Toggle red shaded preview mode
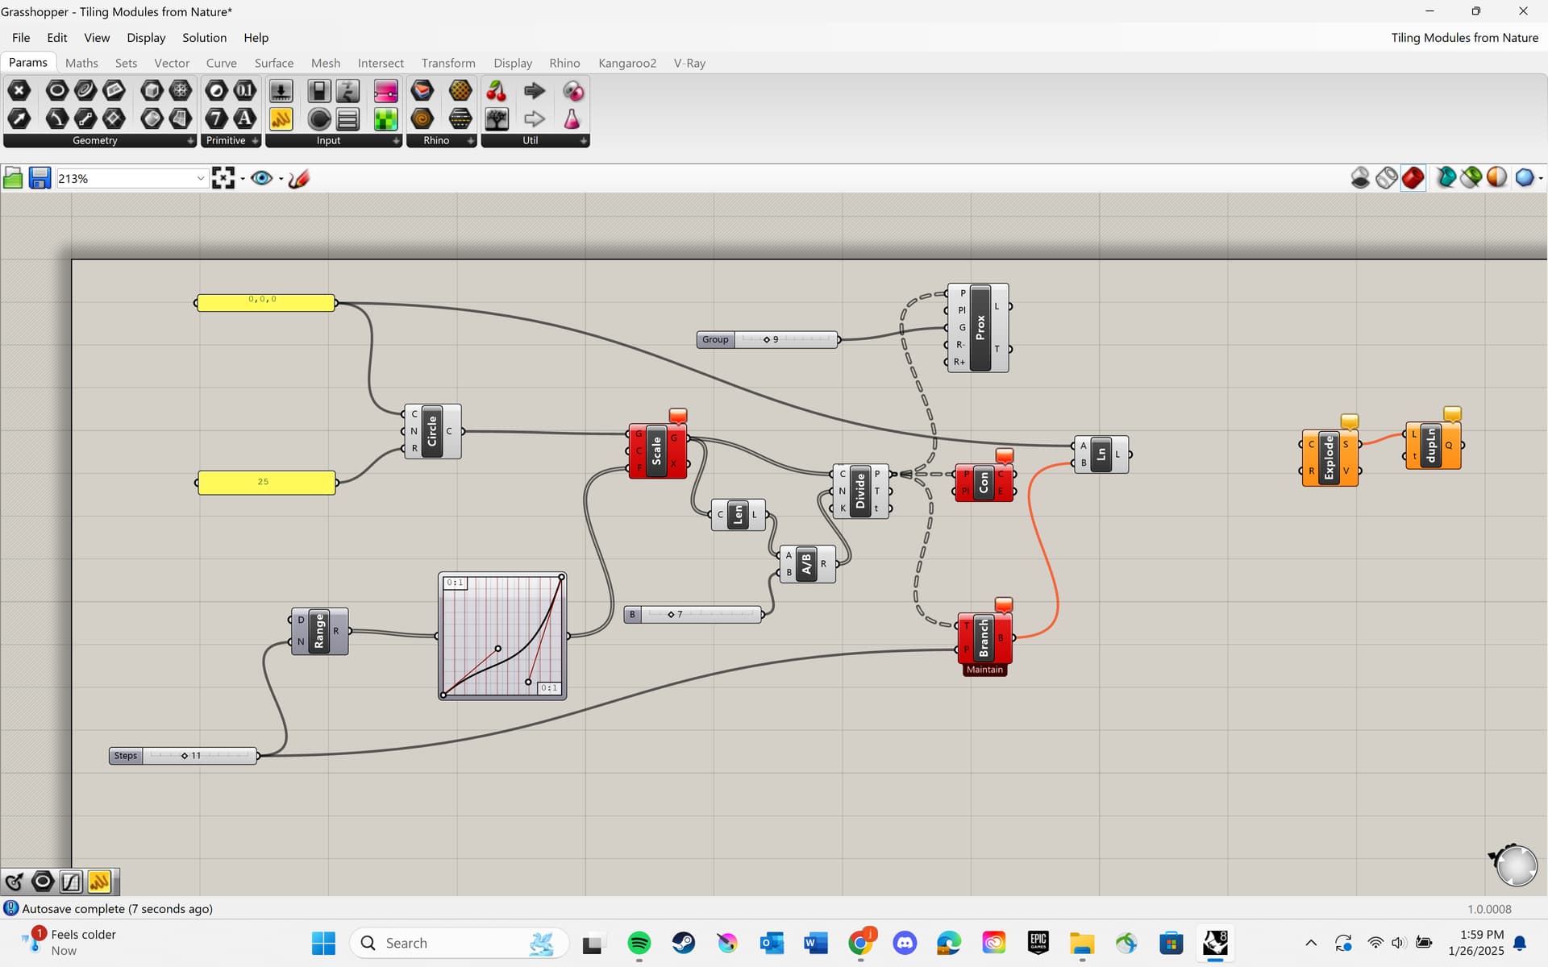The width and height of the screenshot is (1548, 967). [1413, 177]
